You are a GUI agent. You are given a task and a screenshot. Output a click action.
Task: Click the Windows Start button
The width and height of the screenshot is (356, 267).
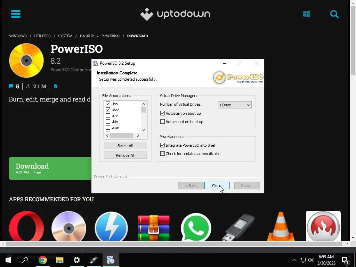[x=8, y=260]
